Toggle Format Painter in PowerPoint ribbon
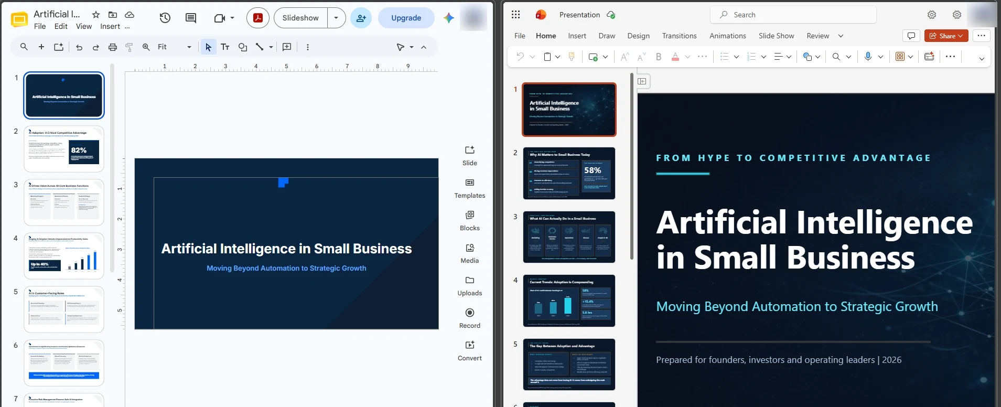1001x407 pixels. coord(572,57)
